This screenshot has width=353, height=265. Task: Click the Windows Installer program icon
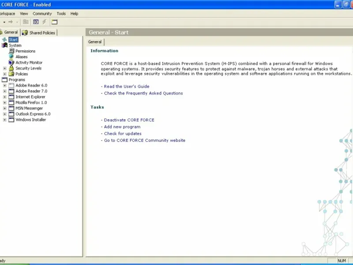tap(11, 120)
